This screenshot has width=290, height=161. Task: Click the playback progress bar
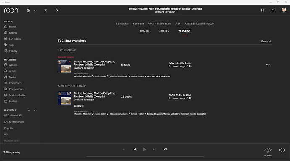point(145,157)
